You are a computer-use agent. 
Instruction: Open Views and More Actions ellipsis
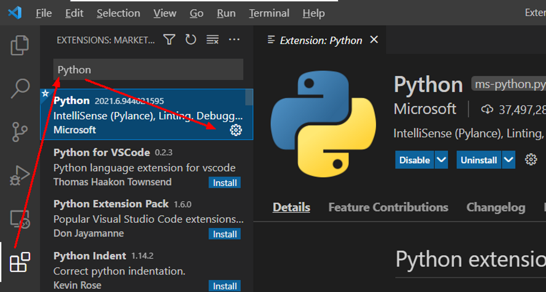tap(234, 40)
